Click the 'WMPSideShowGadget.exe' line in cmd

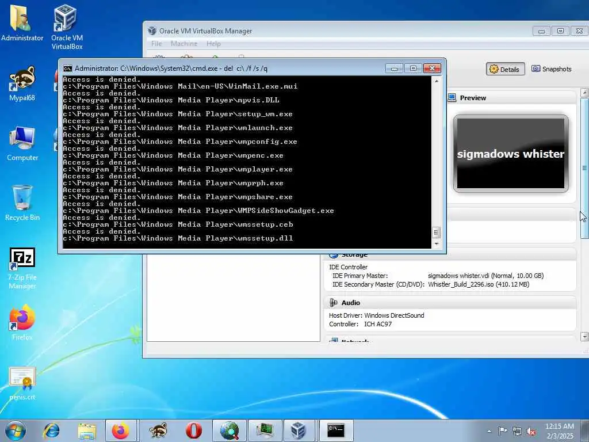[x=198, y=211]
